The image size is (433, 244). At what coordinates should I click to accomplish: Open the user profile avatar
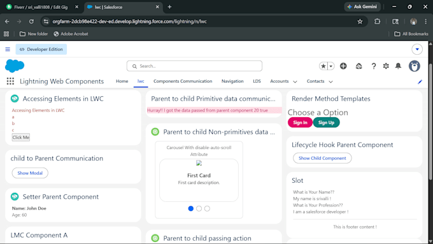click(415, 66)
